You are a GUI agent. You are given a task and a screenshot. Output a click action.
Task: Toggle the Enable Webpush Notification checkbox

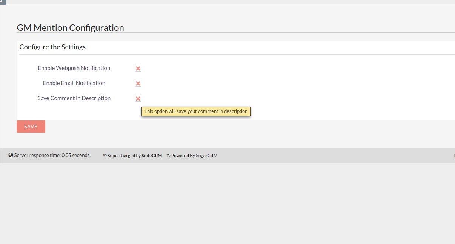point(138,69)
